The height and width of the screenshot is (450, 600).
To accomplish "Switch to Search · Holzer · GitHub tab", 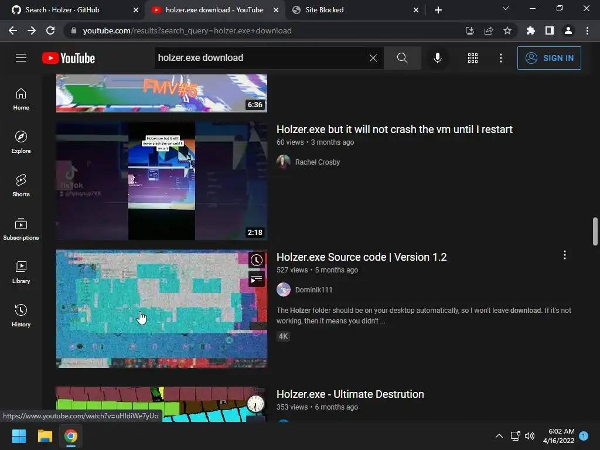I will 73,10.
